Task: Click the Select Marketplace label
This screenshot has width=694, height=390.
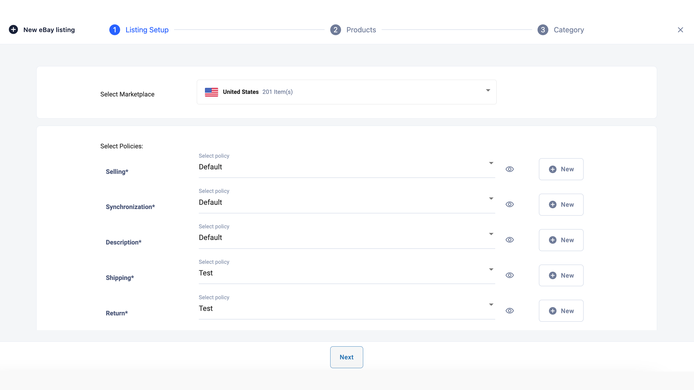Action: coord(127,94)
